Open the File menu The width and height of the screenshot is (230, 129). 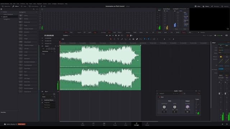pyautogui.click(x=11, y=4)
